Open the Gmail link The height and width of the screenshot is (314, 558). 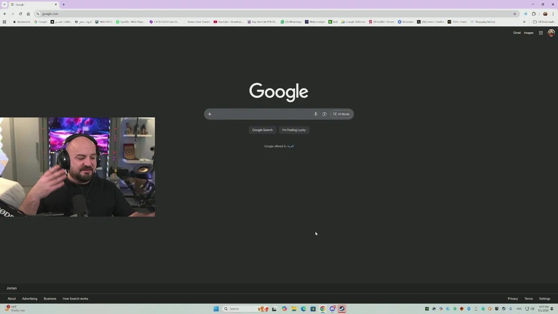click(x=517, y=33)
